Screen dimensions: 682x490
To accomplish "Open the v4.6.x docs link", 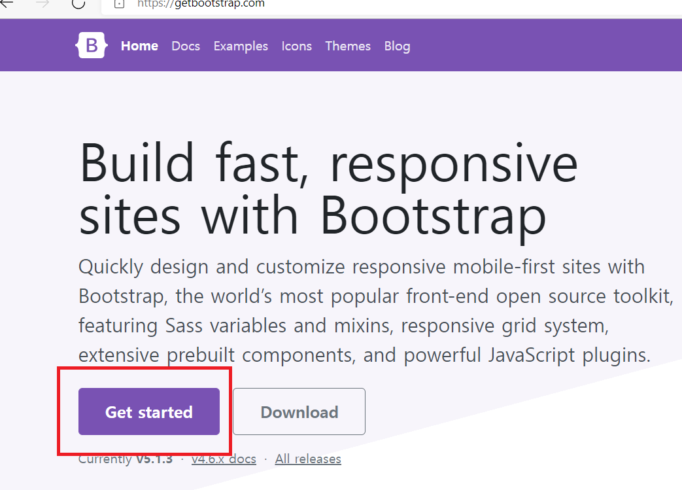I will point(224,459).
